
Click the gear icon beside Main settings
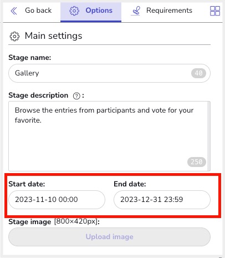[x=14, y=36]
